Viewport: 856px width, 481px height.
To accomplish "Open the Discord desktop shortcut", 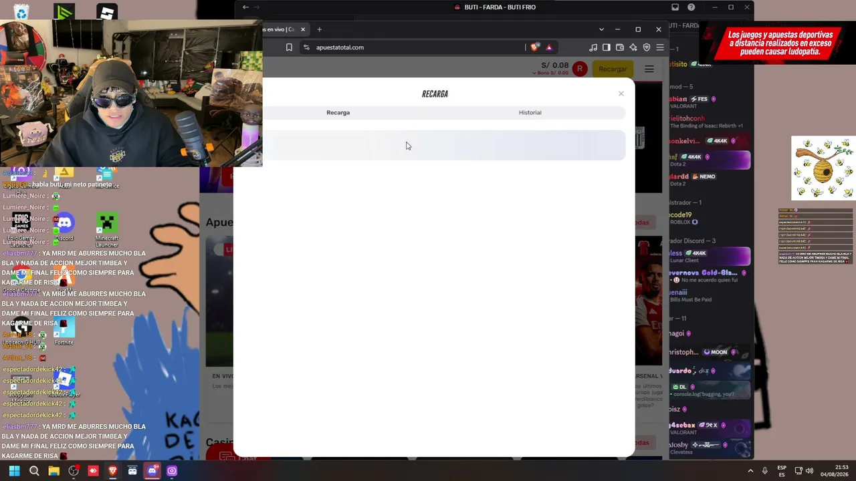I will tap(64, 226).
